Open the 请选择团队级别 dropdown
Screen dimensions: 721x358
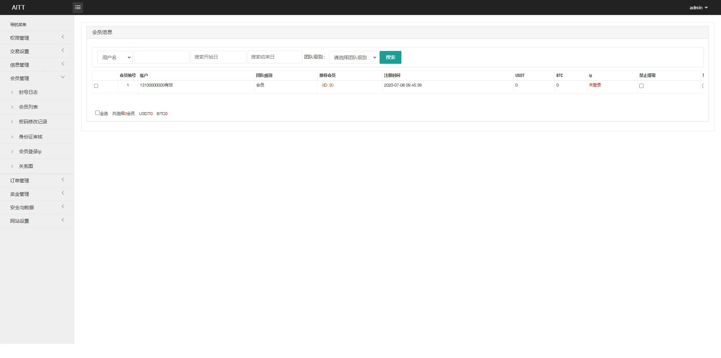tap(354, 57)
